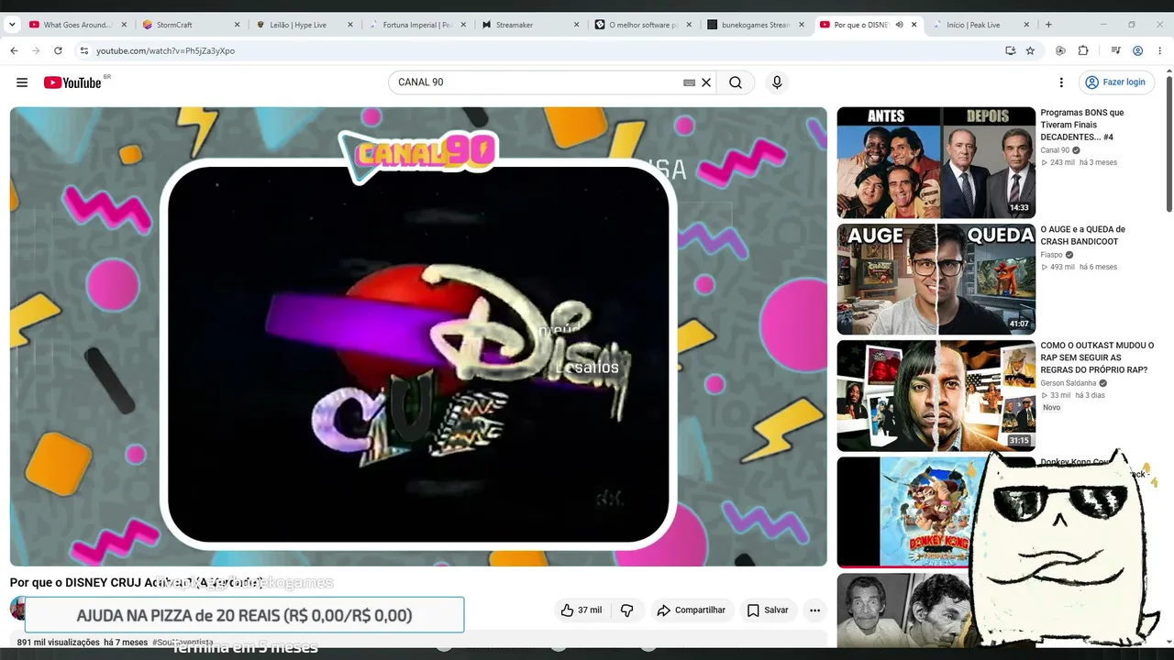Open the Chrome three-dot menu
The width and height of the screenshot is (1174, 660).
click(1160, 50)
